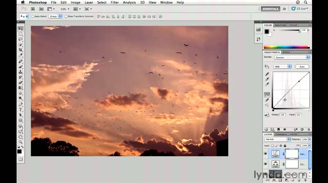
Task: Select the Spot Healing Brush tool
Action: (x=20, y=62)
